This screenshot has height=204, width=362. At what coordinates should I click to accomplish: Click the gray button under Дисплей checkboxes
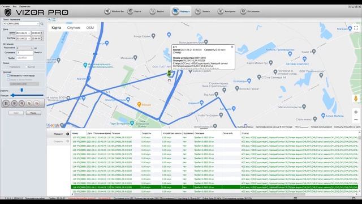tap(24, 84)
